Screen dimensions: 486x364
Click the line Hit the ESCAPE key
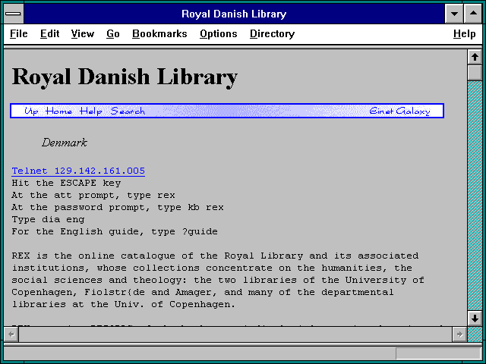pos(66,183)
